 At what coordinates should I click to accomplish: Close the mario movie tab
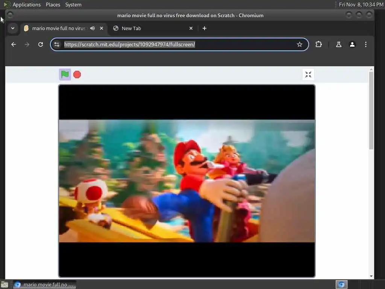(102, 28)
